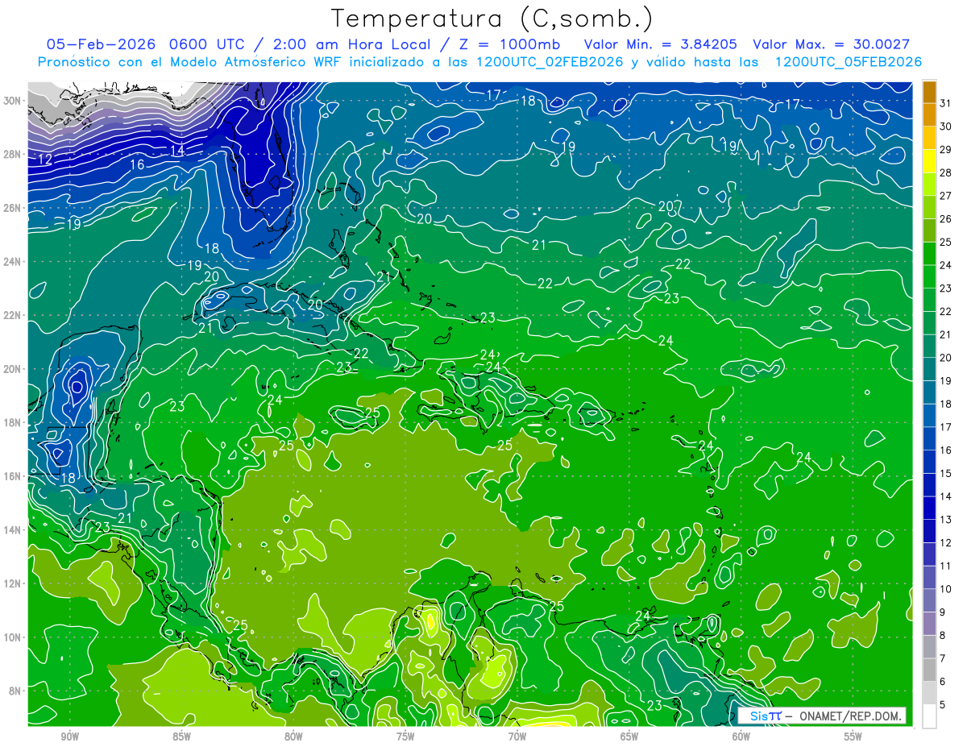Click the "65W" longitude axis label
The width and height of the screenshot is (967, 747).
(x=629, y=737)
